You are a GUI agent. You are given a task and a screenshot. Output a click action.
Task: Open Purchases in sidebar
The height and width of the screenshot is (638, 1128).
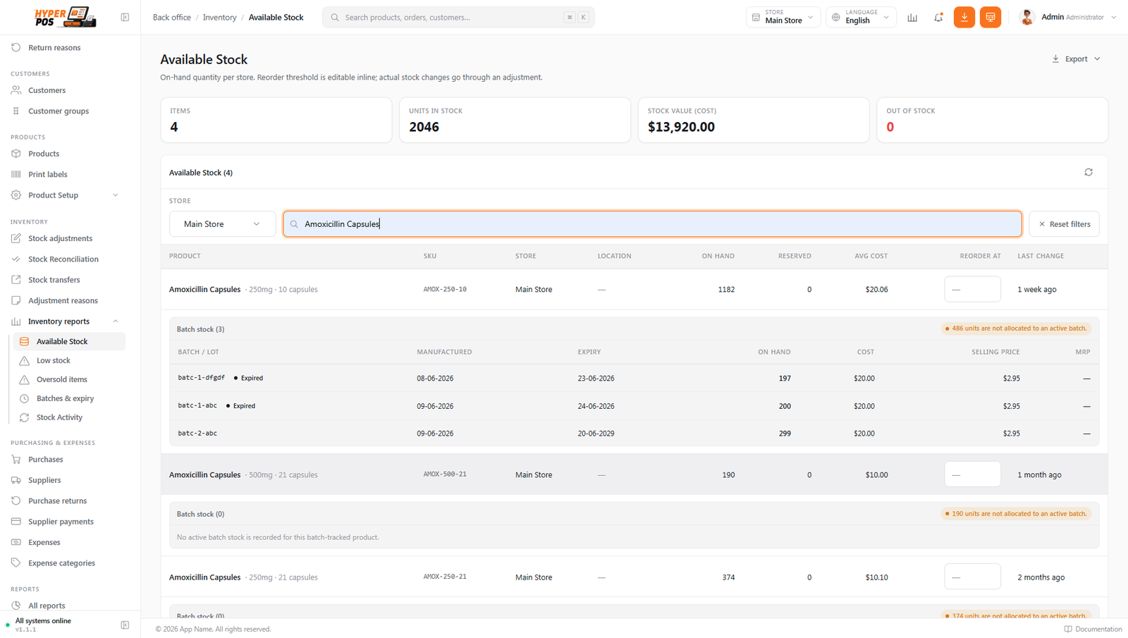click(x=45, y=460)
